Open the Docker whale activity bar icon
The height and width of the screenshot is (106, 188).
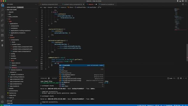2,41
